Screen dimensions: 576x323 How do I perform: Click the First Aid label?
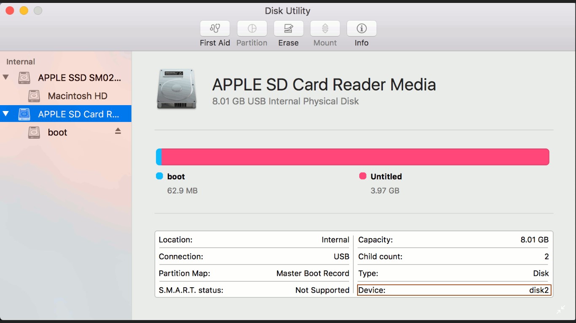point(215,43)
